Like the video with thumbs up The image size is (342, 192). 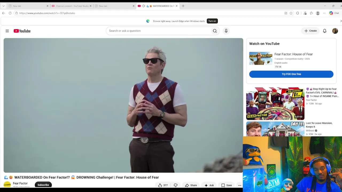163,185
